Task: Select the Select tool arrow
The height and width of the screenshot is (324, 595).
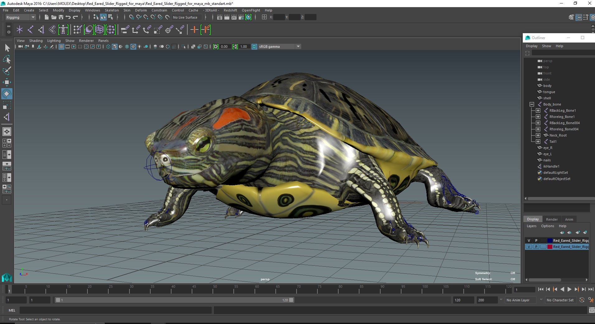Action: click(x=7, y=48)
